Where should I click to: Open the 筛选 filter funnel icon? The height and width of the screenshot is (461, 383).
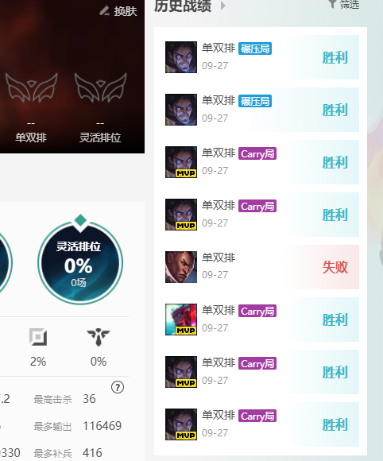332,3
